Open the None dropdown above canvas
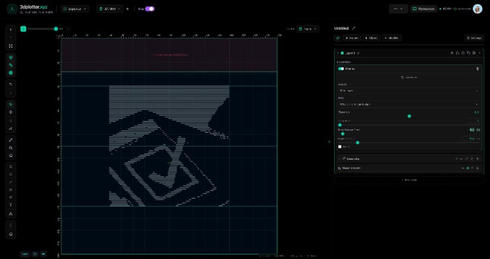490x259 pixels. (308, 29)
